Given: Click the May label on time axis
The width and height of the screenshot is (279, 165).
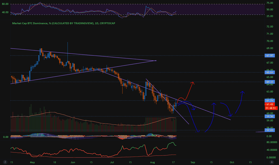Looking at the screenshot, I should pyautogui.click(x=32, y=162).
